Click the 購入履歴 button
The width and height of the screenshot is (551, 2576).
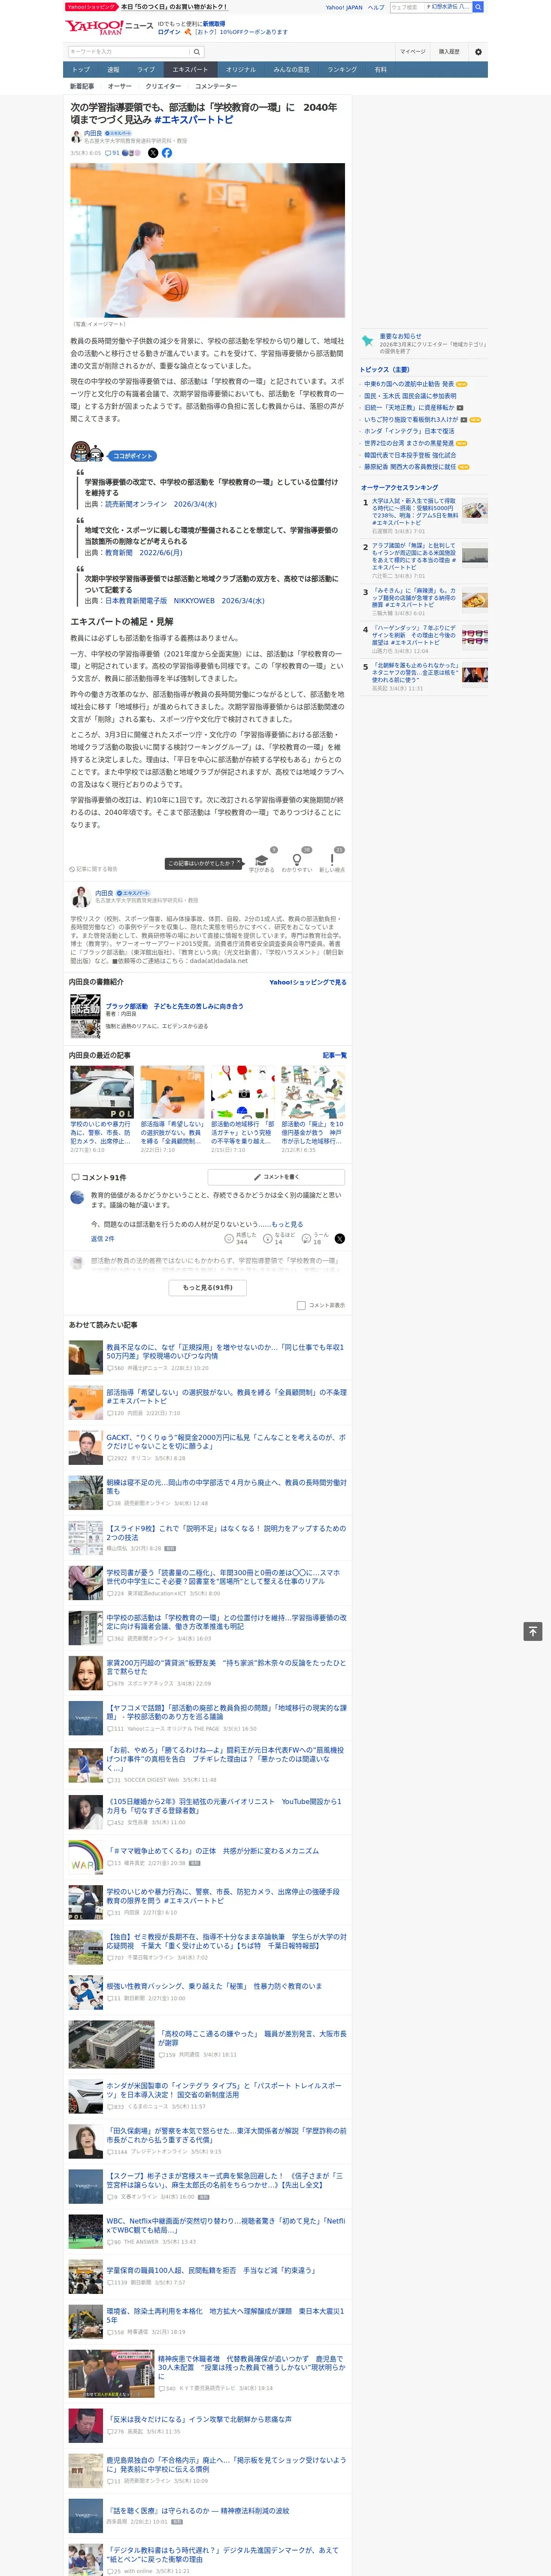(x=449, y=52)
